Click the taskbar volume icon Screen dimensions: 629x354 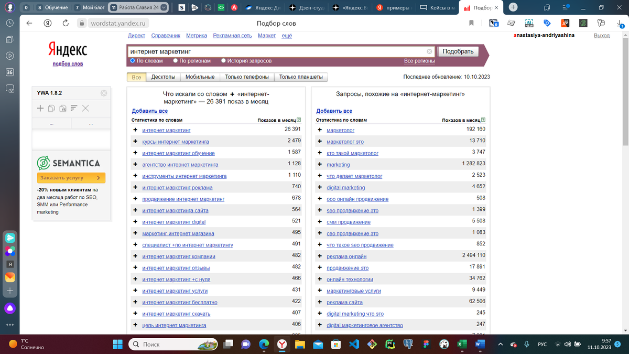[568, 344]
